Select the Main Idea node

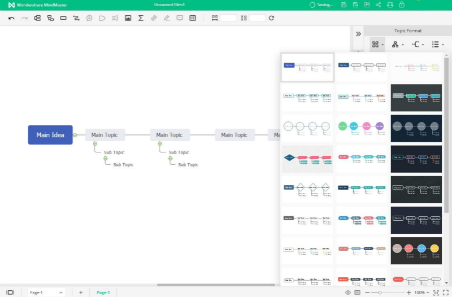50,135
